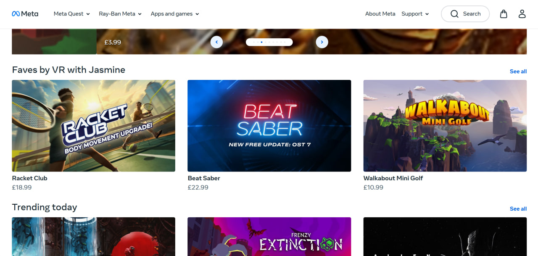The width and height of the screenshot is (538, 256).
Task: Open the Frenzy Extinction trending thumbnail
Action: pos(269,237)
